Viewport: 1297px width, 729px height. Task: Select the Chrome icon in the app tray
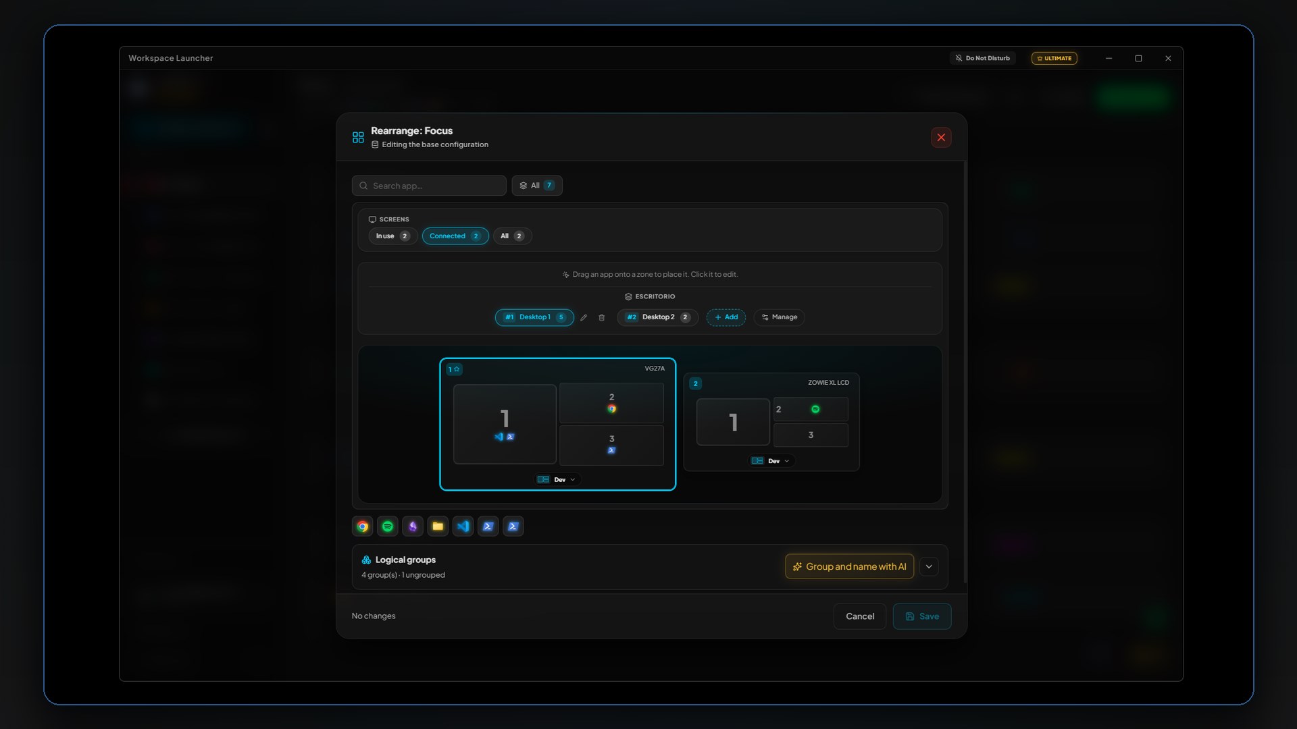pyautogui.click(x=363, y=526)
